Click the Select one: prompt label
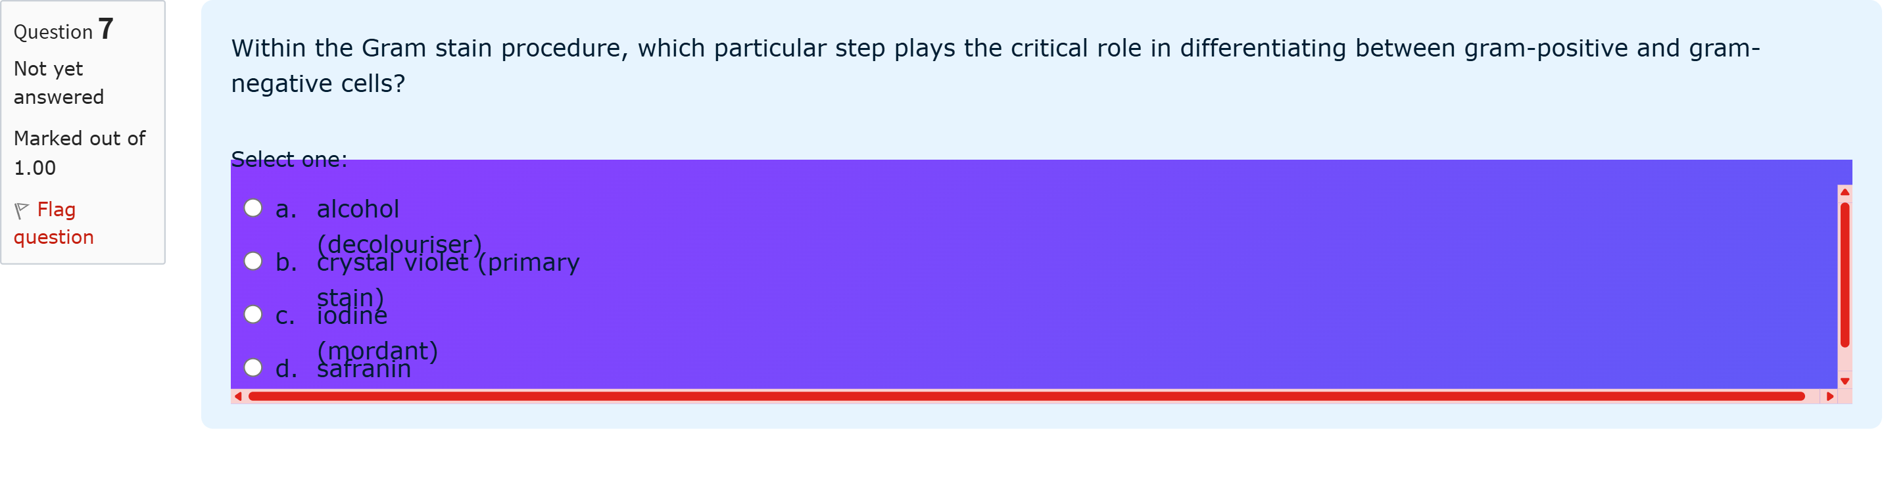Screen dimensions: 1884x481 (289, 160)
